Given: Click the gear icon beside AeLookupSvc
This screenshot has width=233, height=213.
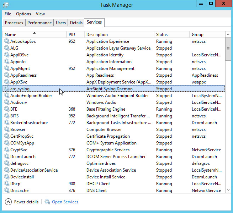Looking at the screenshot, I should coord(7,41).
